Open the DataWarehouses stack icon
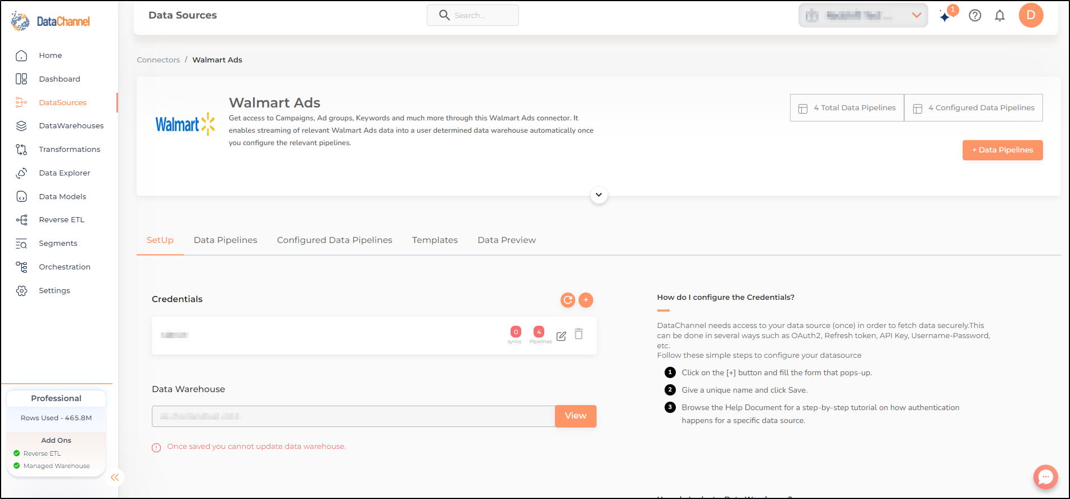The height and width of the screenshot is (499, 1070). (x=21, y=126)
